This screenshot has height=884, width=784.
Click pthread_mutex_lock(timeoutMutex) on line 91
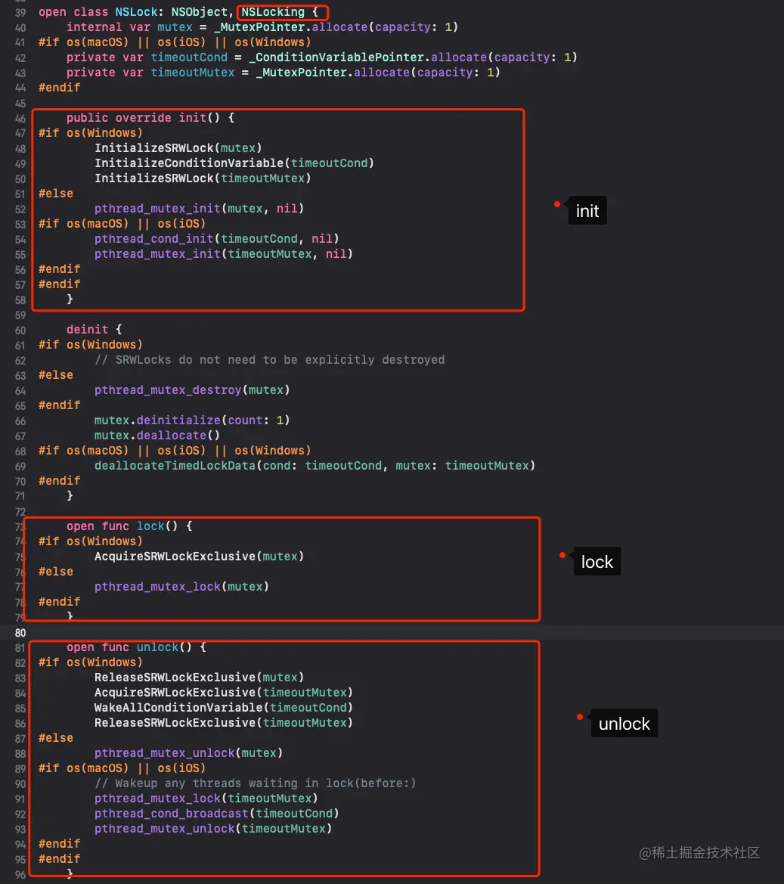(x=206, y=799)
